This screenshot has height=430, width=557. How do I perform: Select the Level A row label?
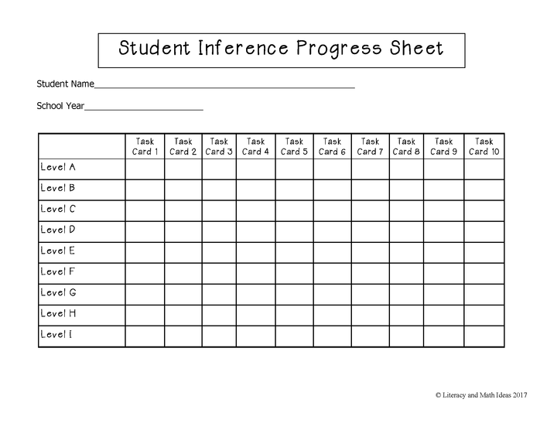click(x=58, y=167)
